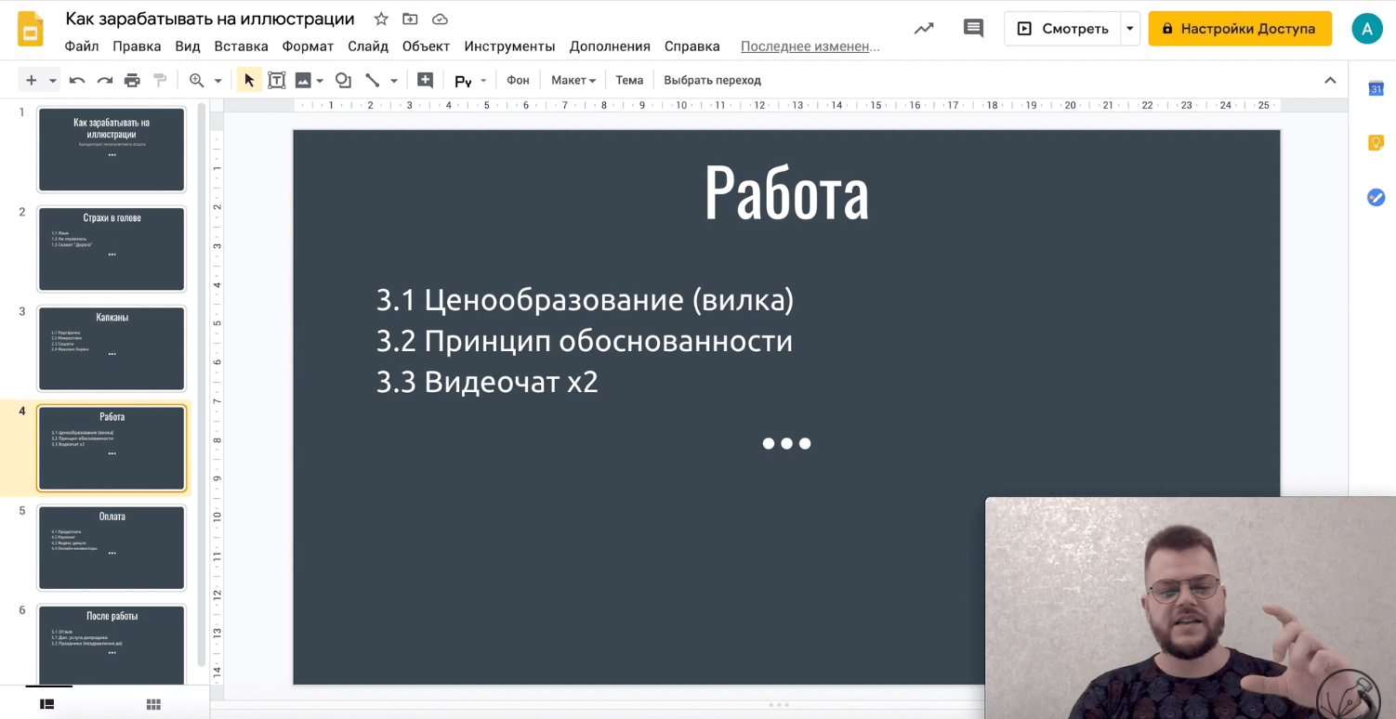The image size is (1396, 719).
Task: Click the print icon
Action: (132, 81)
